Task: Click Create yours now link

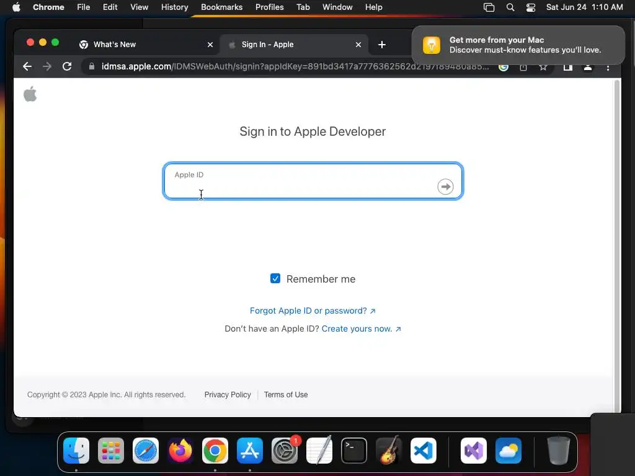Action: tap(362, 328)
